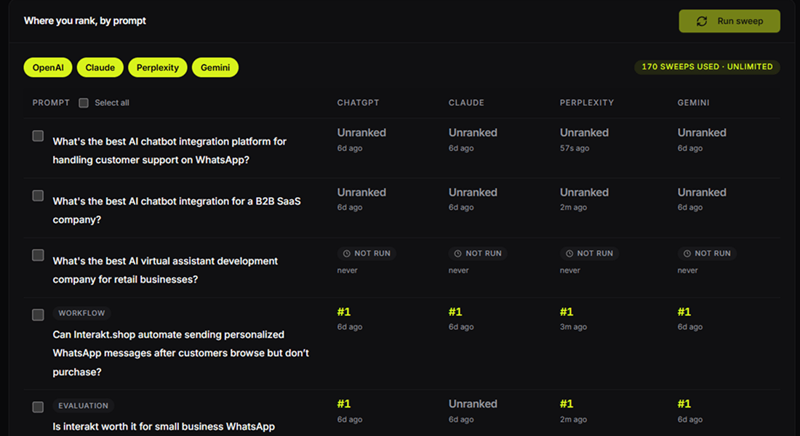The width and height of the screenshot is (800, 436).
Task: Click the Run sweep button
Action: click(729, 21)
